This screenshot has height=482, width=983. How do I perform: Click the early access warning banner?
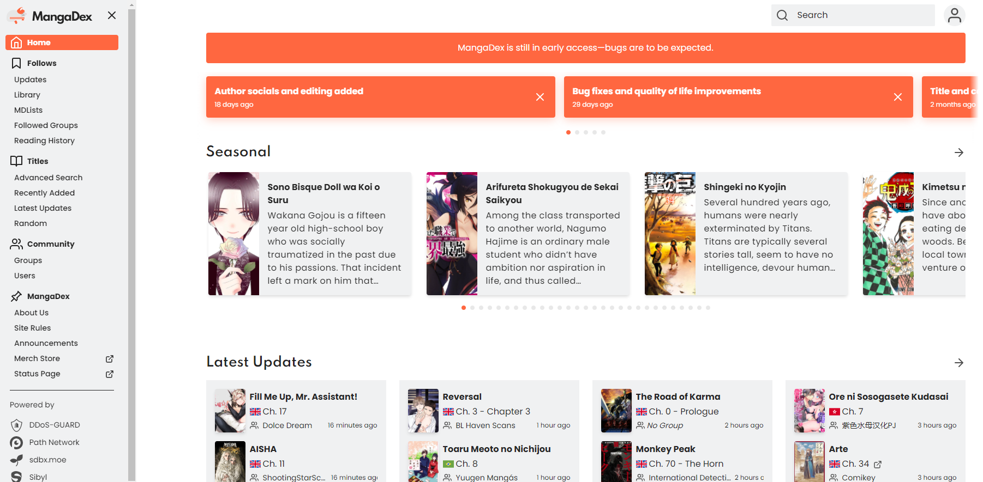pos(586,48)
